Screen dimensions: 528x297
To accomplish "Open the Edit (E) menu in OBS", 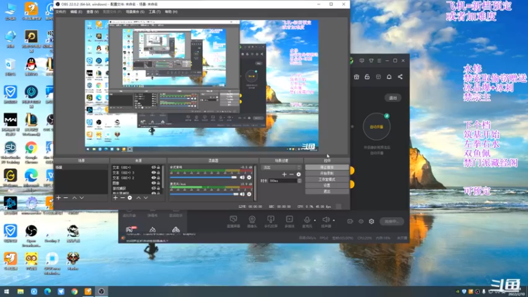I will tap(76, 12).
